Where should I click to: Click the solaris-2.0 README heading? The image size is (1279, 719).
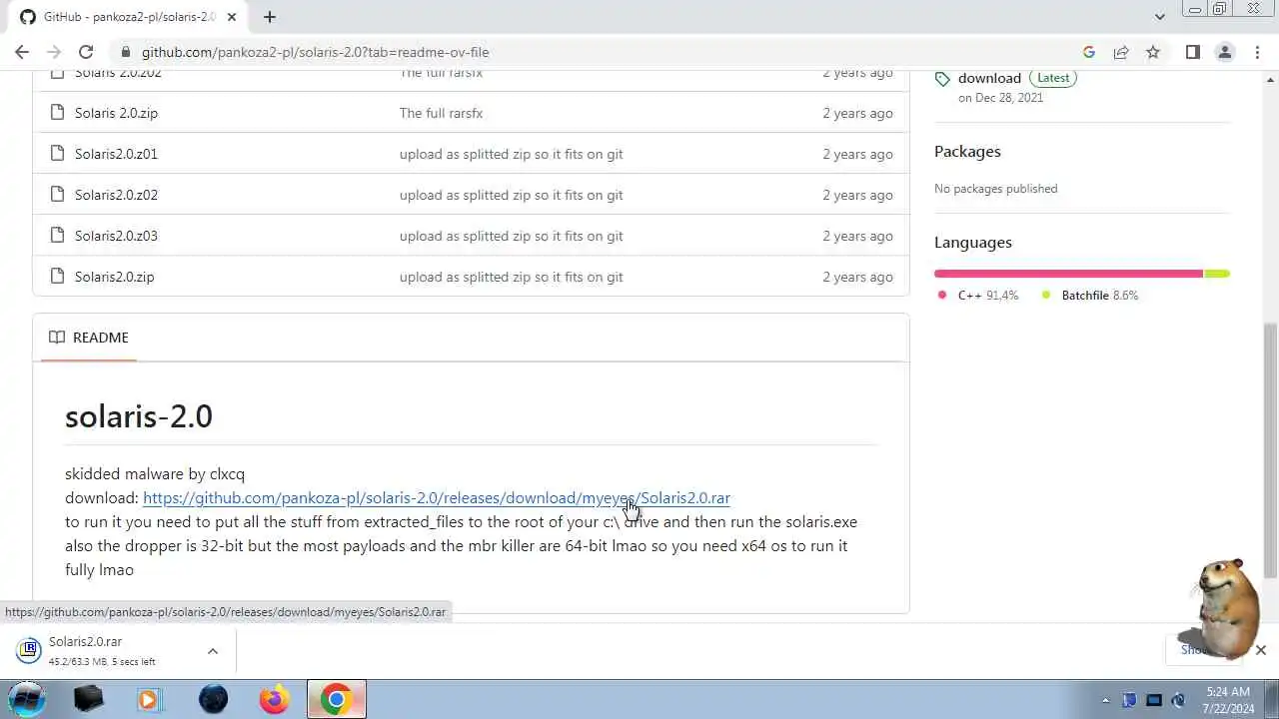pyautogui.click(x=139, y=416)
